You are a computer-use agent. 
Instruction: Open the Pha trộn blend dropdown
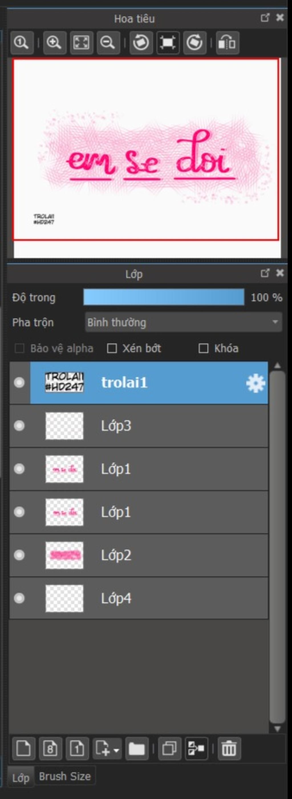183,322
